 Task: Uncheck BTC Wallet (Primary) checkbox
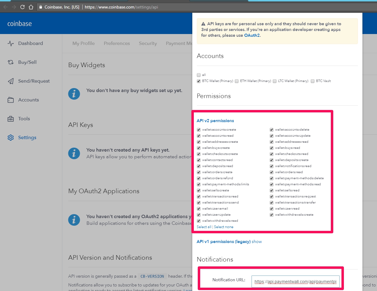click(199, 81)
